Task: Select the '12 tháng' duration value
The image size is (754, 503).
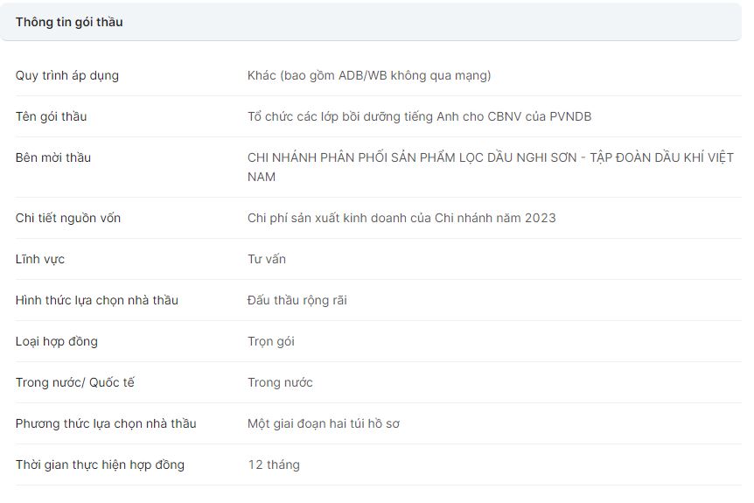Action: pyautogui.click(x=274, y=465)
